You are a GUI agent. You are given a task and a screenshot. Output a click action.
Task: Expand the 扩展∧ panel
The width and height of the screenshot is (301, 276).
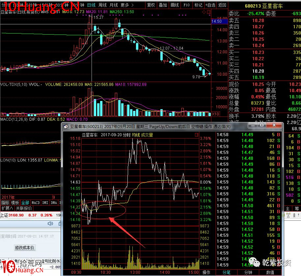(x=7, y=208)
